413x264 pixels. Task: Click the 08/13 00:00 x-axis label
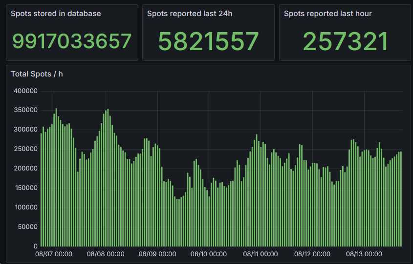point(364,254)
